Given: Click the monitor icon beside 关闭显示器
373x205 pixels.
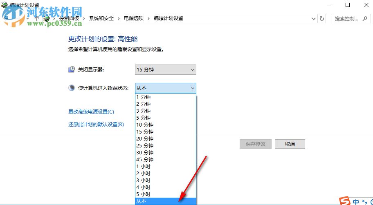Looking at the screenshot, I should click(71, 69).
